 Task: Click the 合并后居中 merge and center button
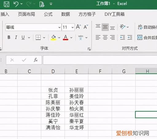pyautogui.click(x=147, y=38)
